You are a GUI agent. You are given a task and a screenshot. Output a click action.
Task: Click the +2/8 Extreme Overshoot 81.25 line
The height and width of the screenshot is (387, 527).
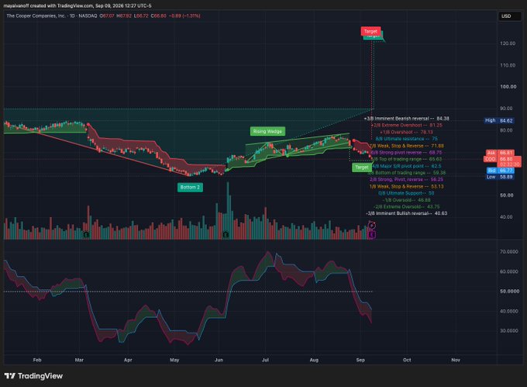(407, 125)
